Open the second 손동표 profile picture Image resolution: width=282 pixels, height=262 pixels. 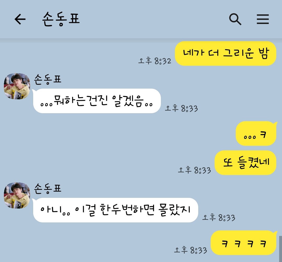pos(17,196)
